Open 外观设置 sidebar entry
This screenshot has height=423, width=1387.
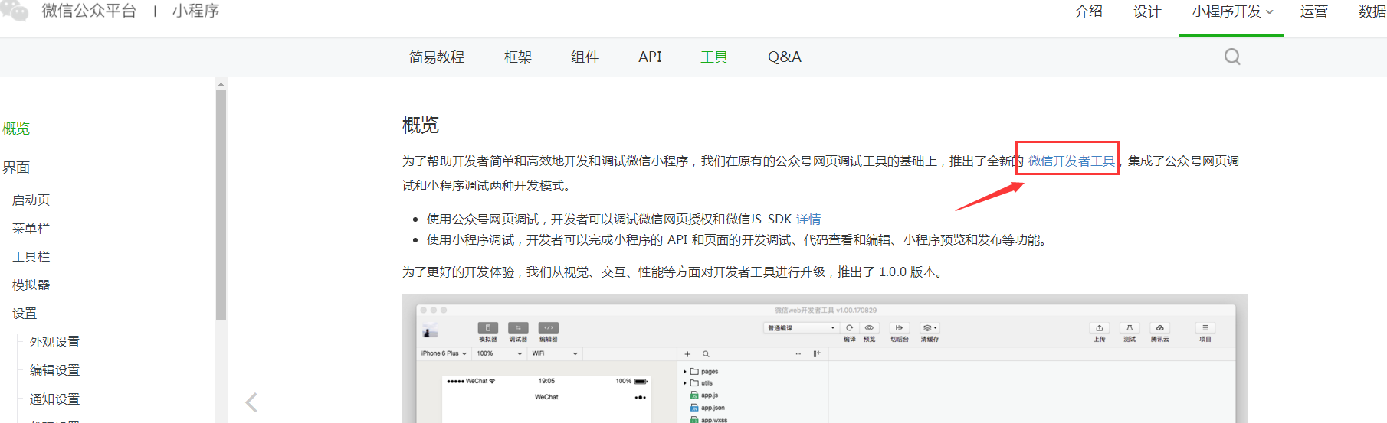pos(55,342)
